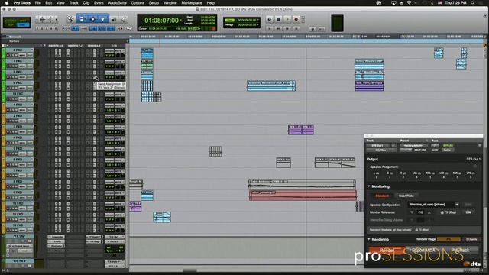Screen dimensions: 489x275
Task: Click the Stop transport button
Action: click(x=278, y=19)
